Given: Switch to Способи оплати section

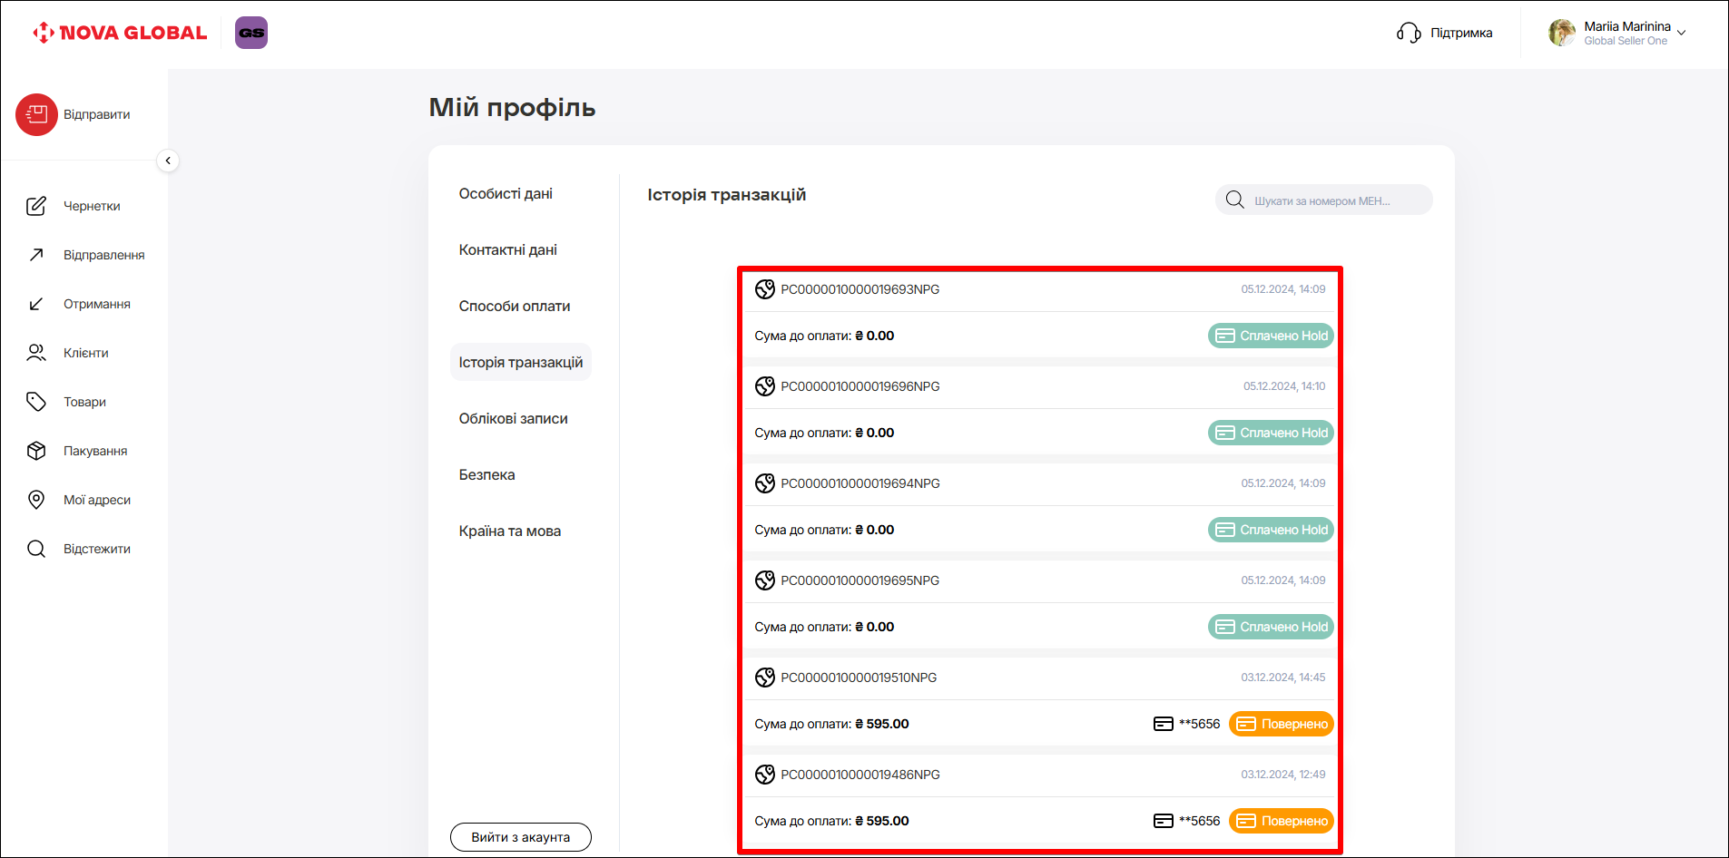Looking at the screenshot, I should click(x=515, y=307).
